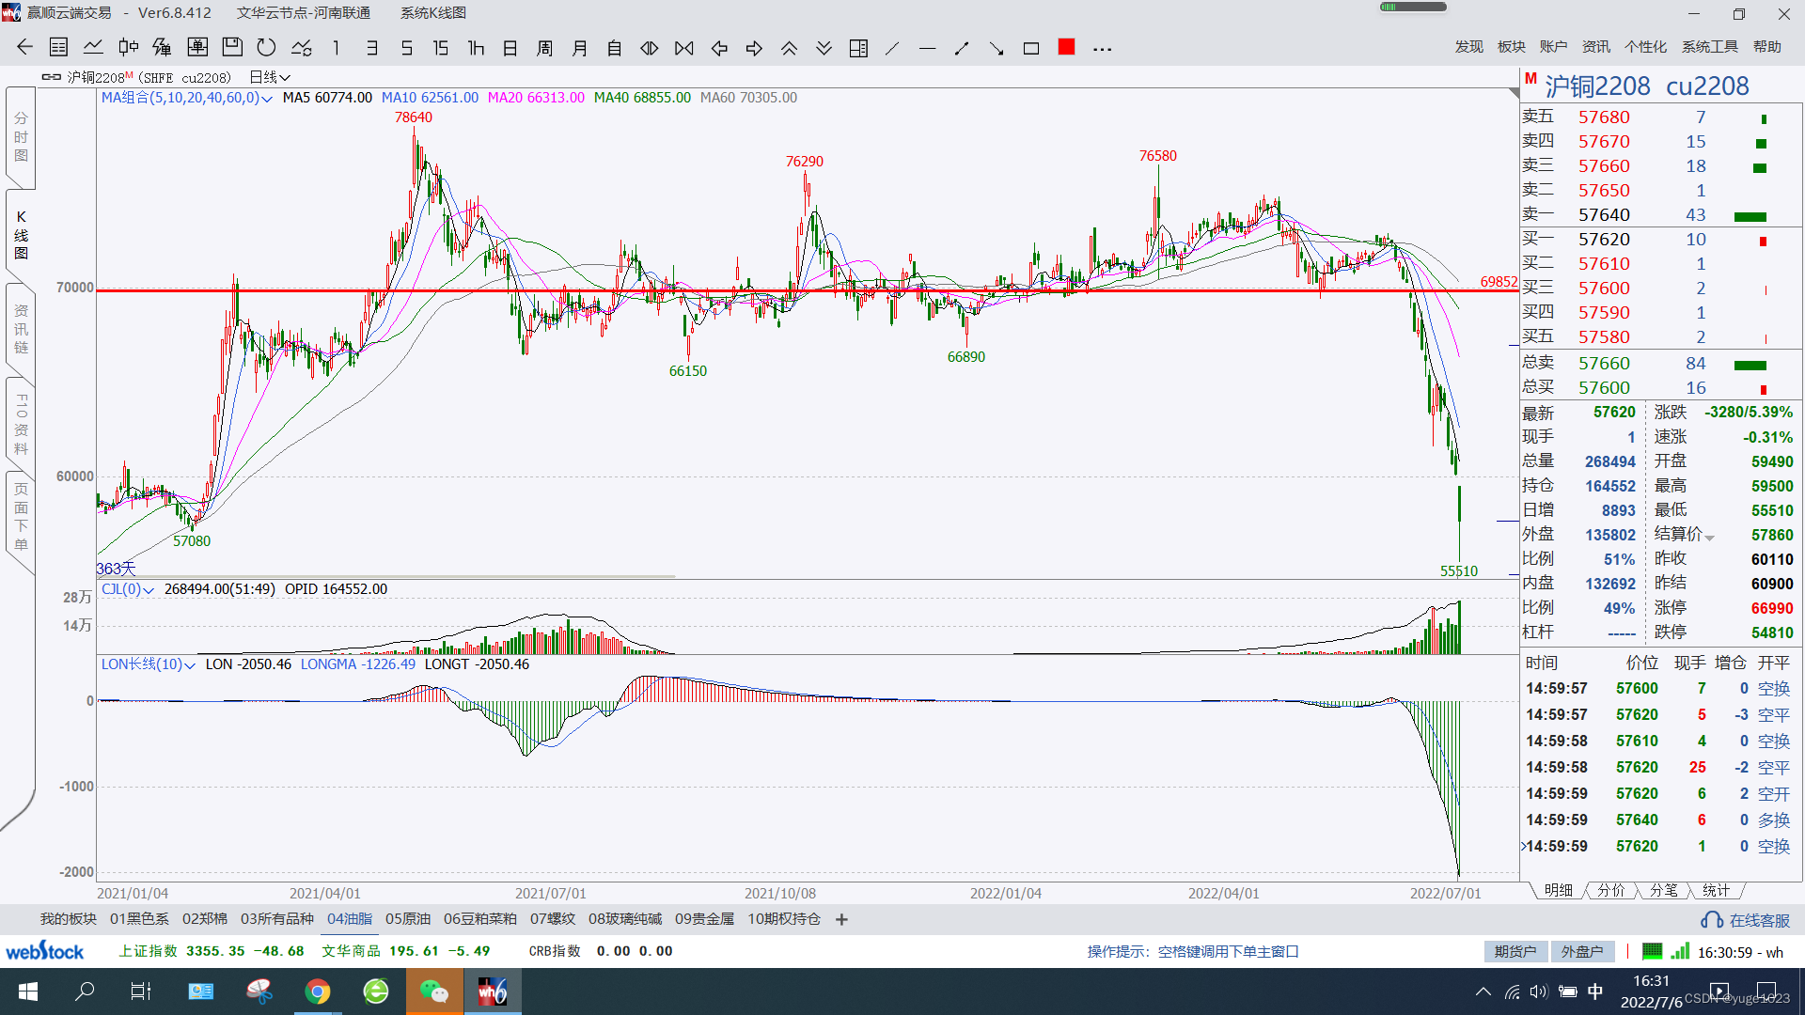Select the weekly 周 period button

[545, 48]
